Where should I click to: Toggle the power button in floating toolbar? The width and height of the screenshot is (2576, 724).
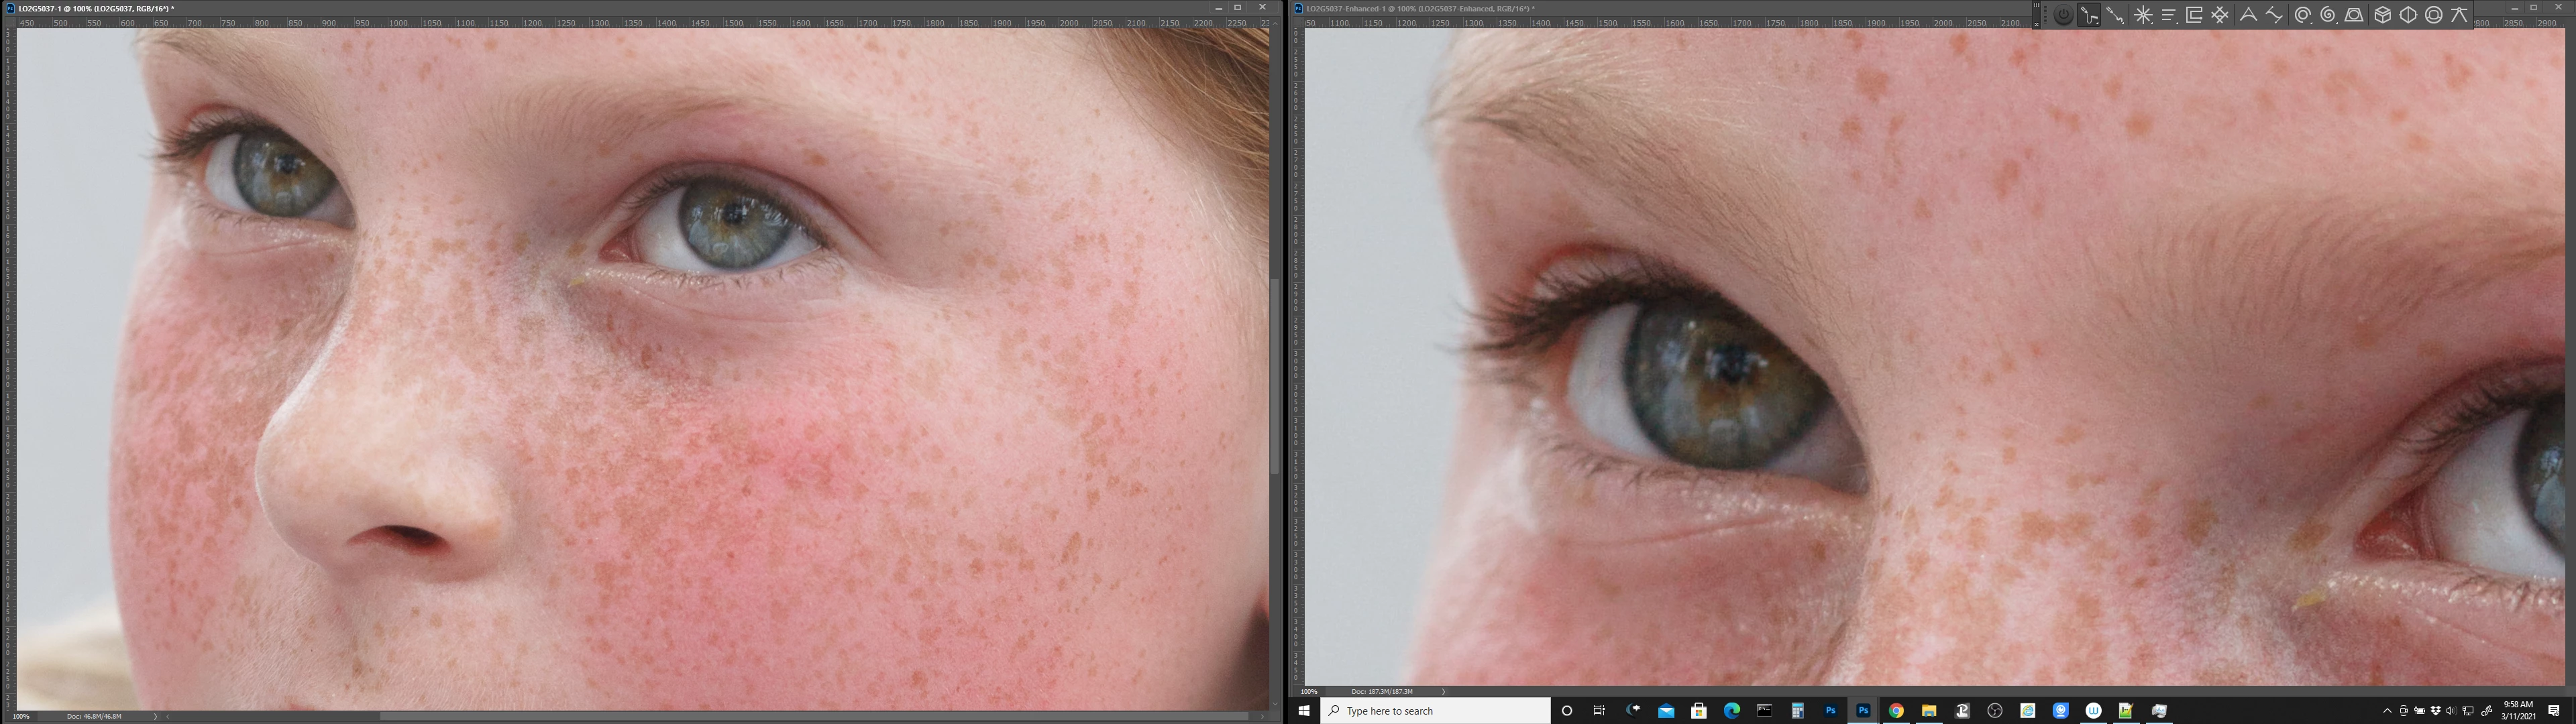[x=2064, y=15]
